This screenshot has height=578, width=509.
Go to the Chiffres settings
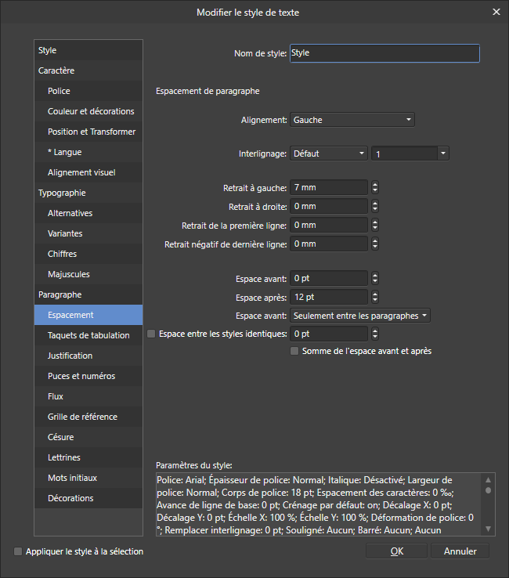coord(88,254)
